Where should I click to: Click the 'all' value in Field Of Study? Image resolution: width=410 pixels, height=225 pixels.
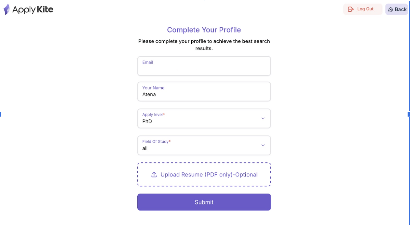tap(145, 148)
